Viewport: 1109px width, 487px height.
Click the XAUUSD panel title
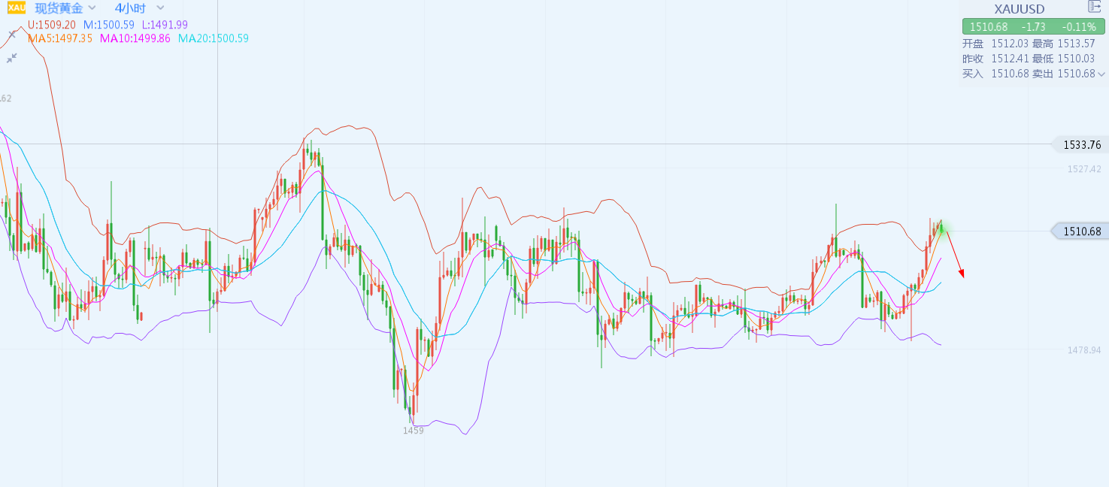pos(1019,9)
